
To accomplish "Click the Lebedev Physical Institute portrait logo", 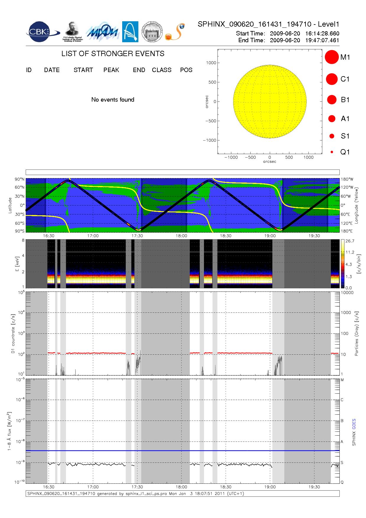I will tap(73, 32).
